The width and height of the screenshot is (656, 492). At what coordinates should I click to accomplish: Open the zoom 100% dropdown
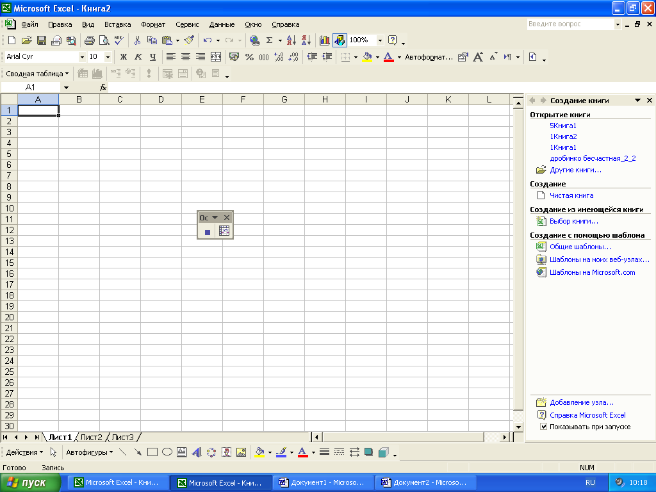(x=380, y=40)
